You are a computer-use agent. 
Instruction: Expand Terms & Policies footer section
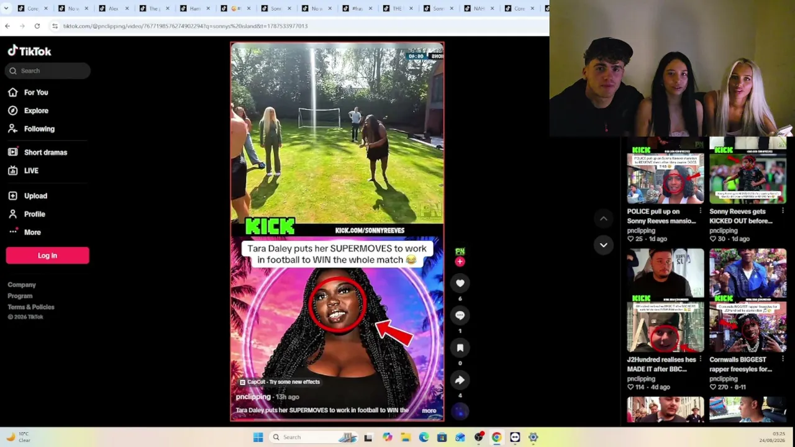(31, 307)
